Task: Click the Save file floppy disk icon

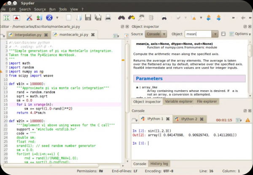Action: coord(89,18)
